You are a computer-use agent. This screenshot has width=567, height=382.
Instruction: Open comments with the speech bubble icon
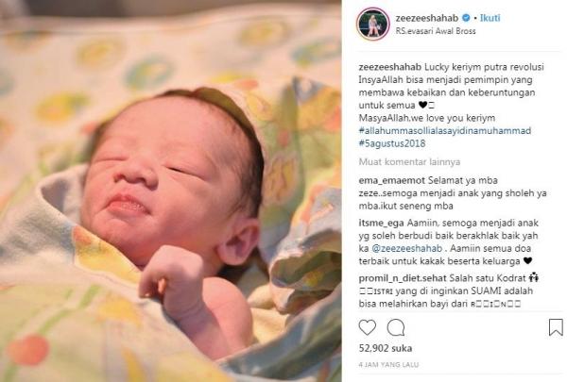tap(396, 327)
